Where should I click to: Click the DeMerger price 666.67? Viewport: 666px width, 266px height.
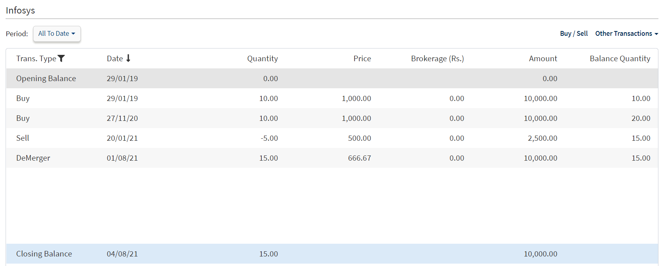pyautogui.click(x=359, y=158)
